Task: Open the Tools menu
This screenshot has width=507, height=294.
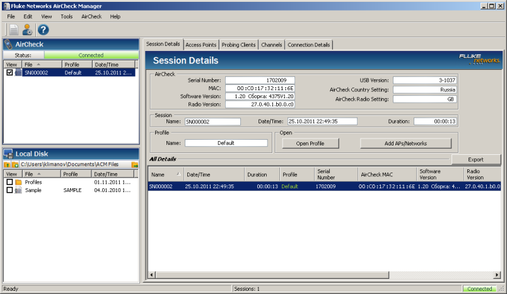Action: (67, 16)
